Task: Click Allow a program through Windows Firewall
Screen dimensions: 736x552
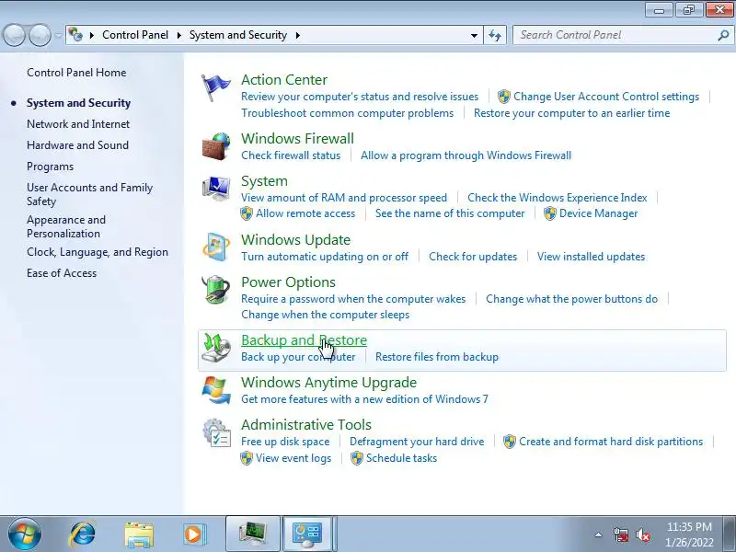Action: (466, 155)
